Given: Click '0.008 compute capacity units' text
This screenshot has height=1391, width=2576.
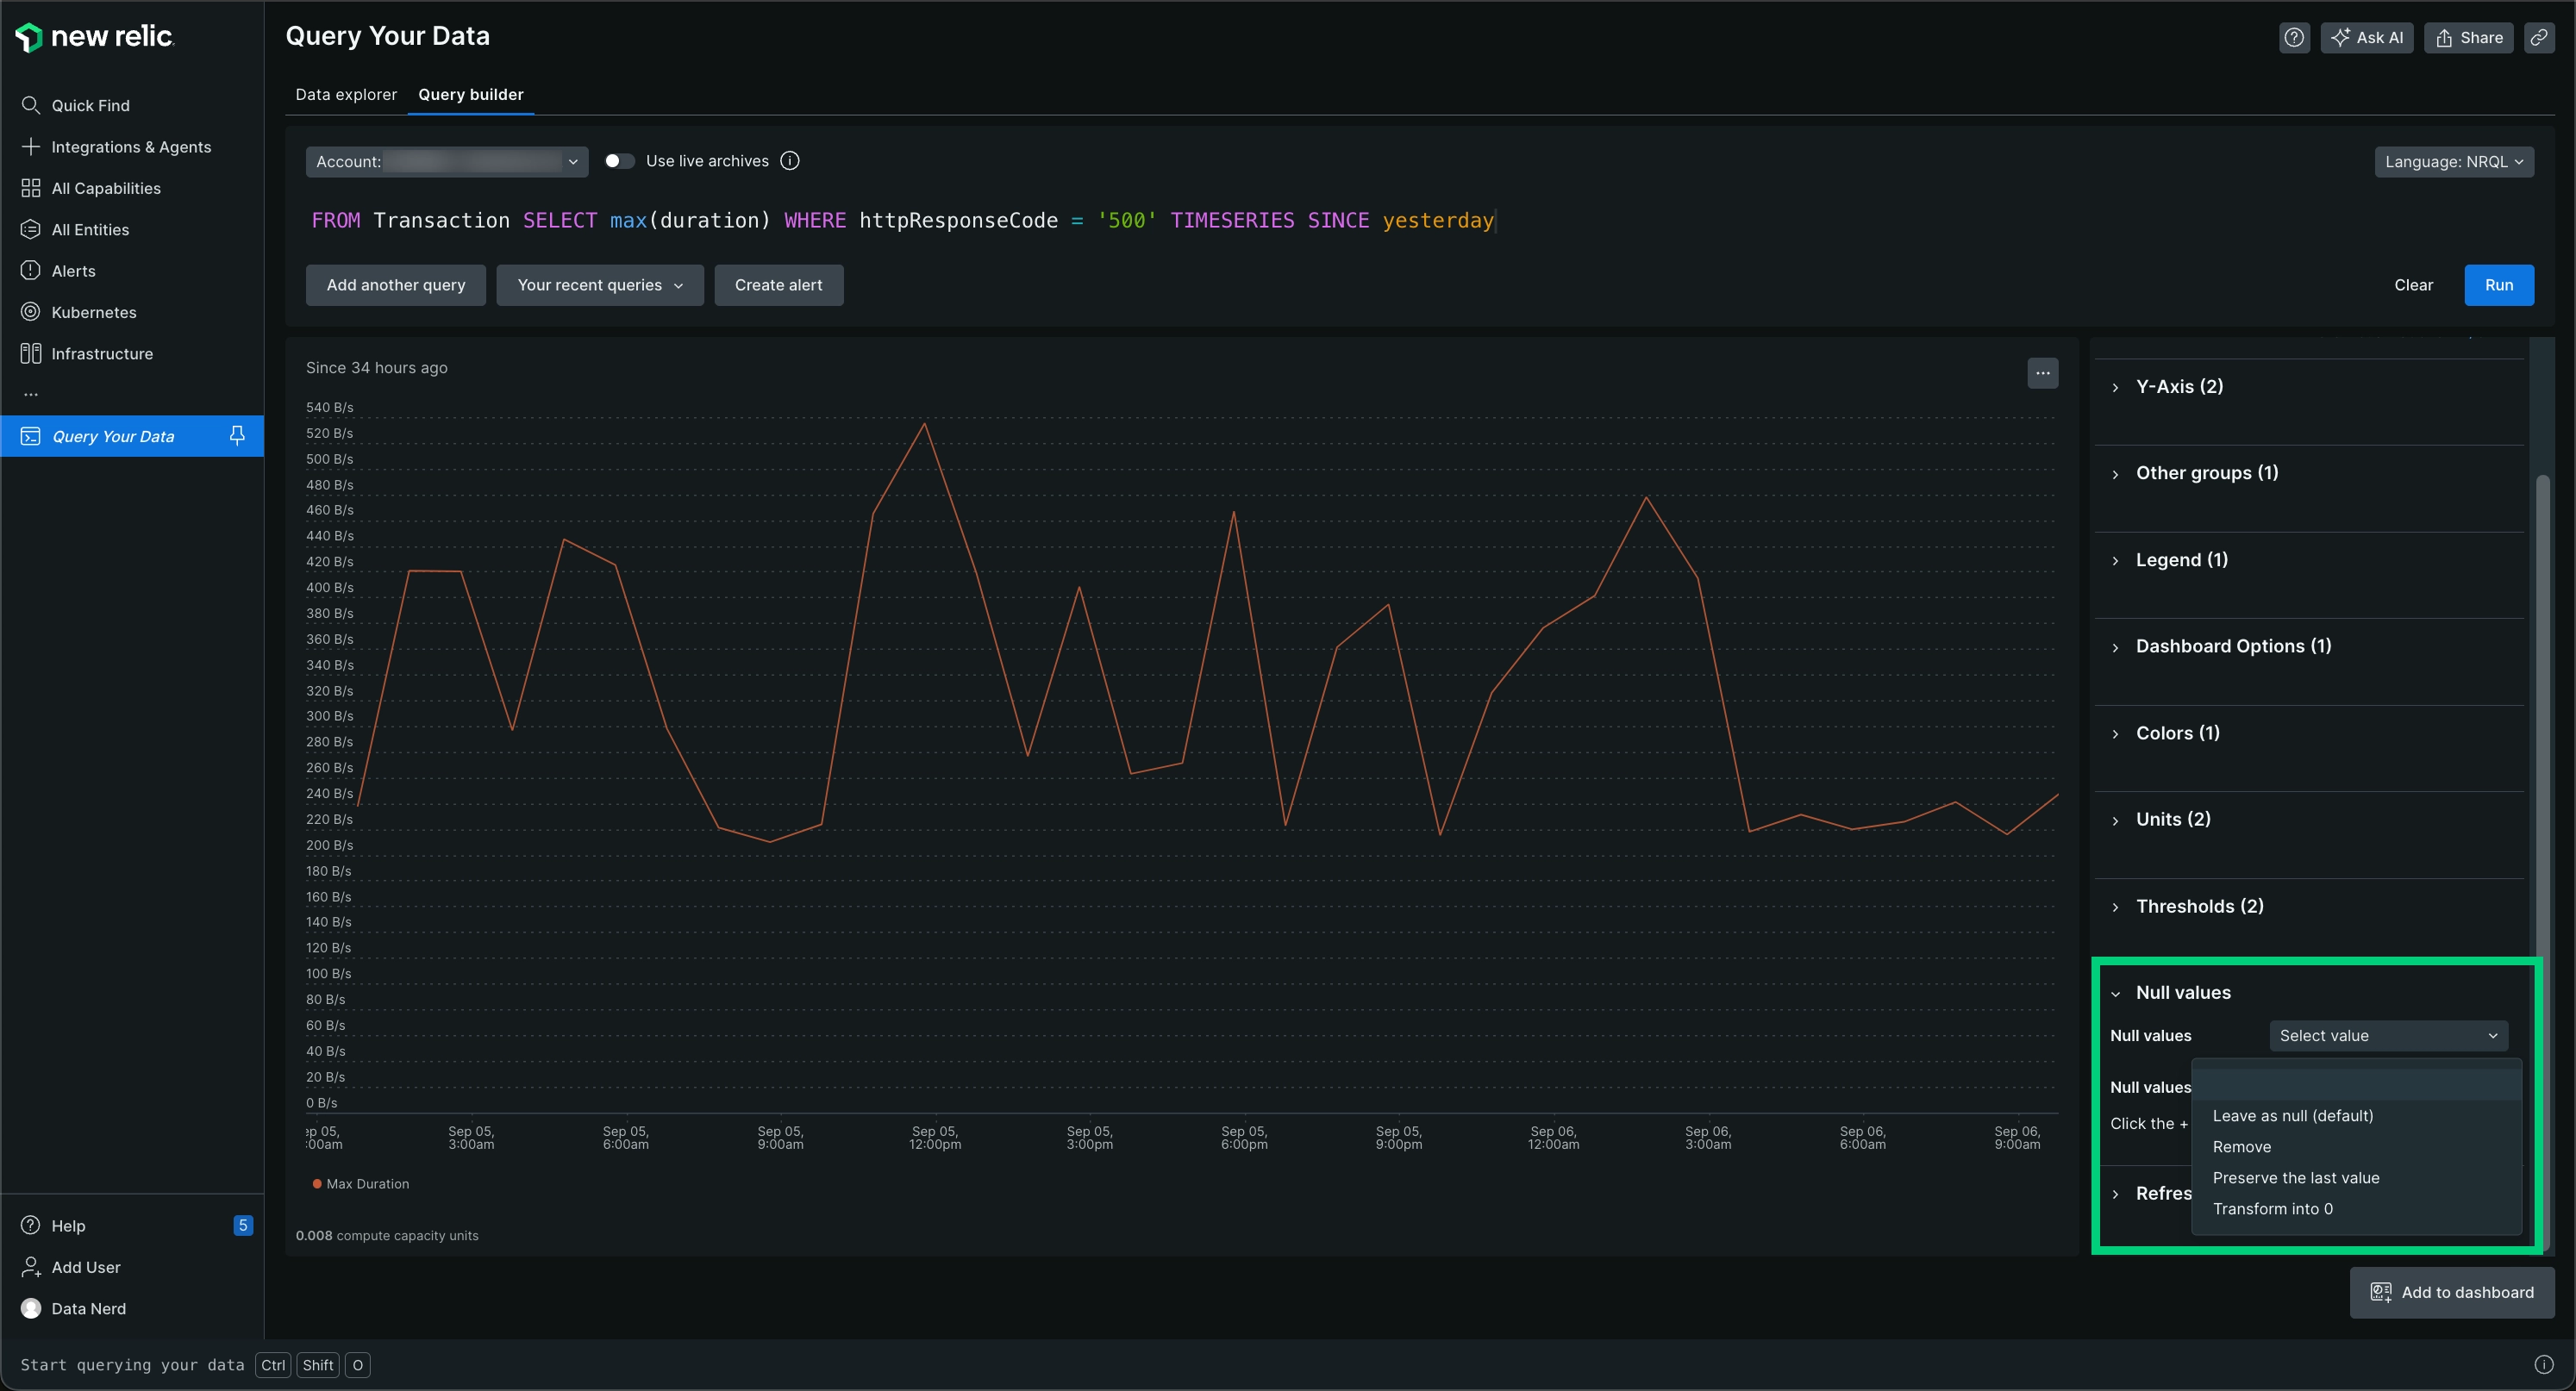Looking at the screenshot, I should click(x=387, y=1235).
